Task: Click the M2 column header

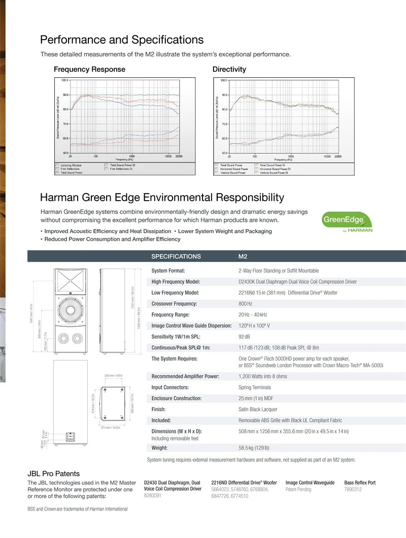Action: click(x=243, y=257)
